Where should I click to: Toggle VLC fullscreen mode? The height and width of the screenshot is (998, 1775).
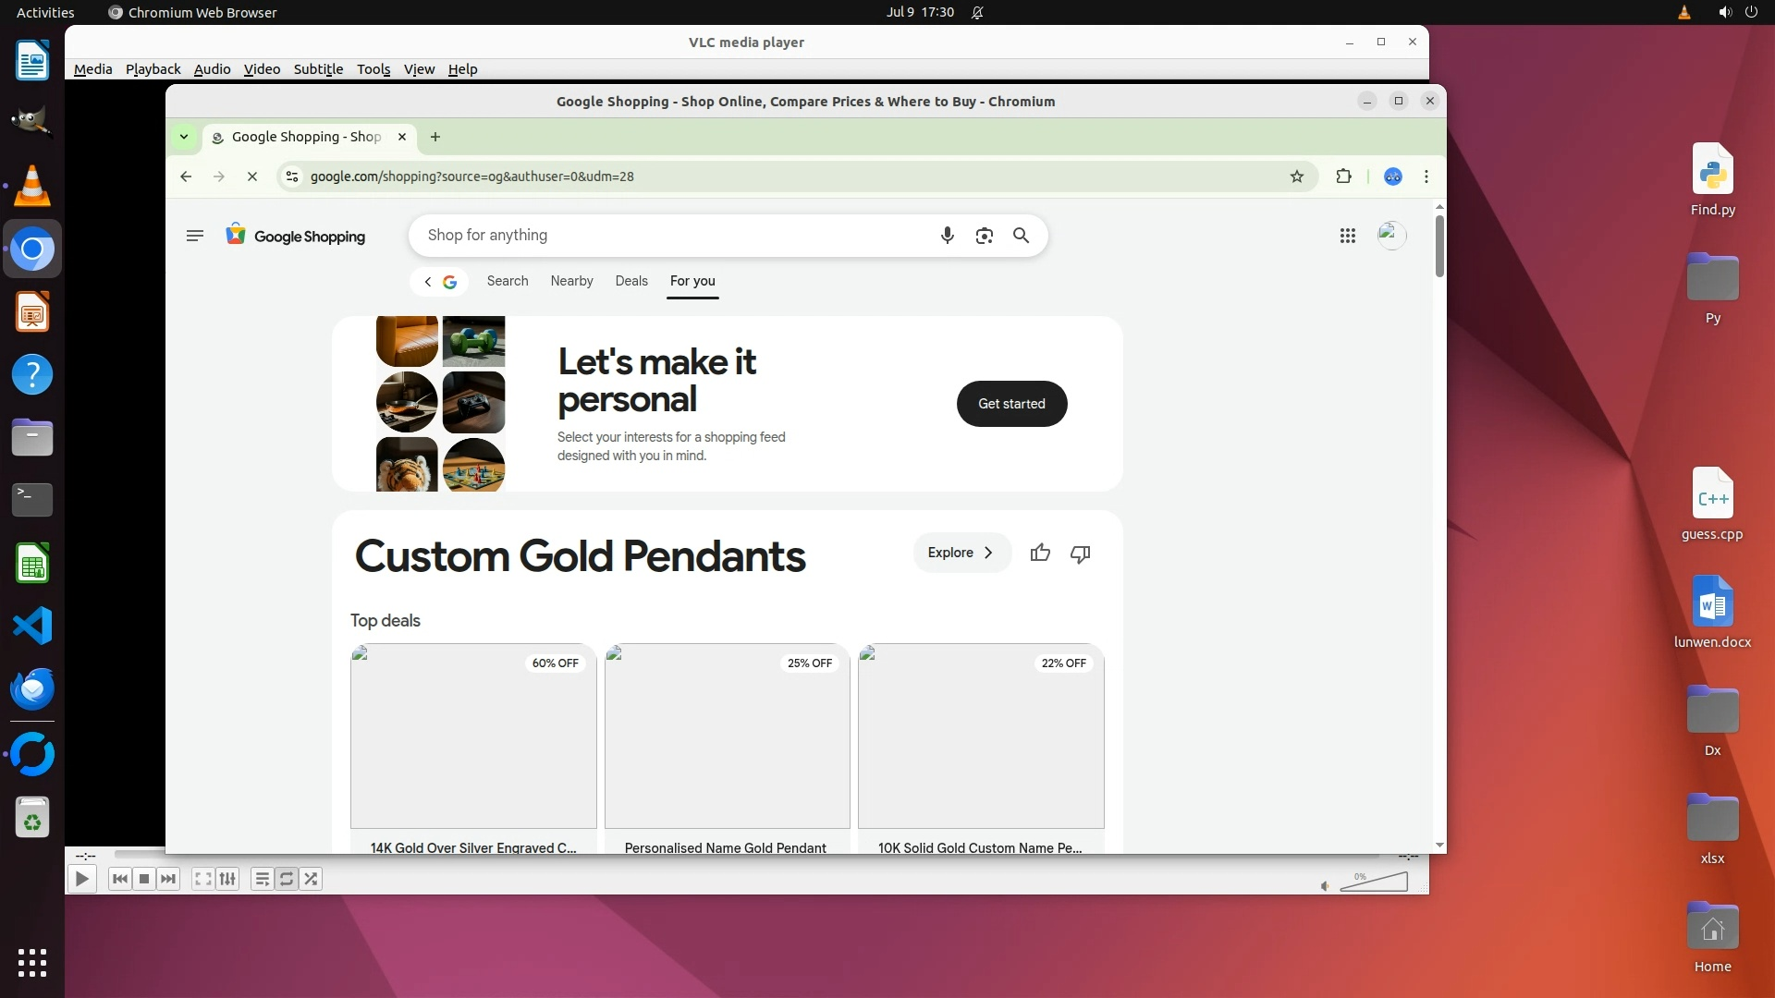[202, 879]
